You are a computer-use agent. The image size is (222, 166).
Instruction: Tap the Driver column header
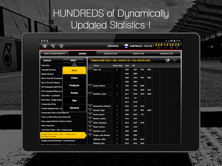(x=96, y=66)
